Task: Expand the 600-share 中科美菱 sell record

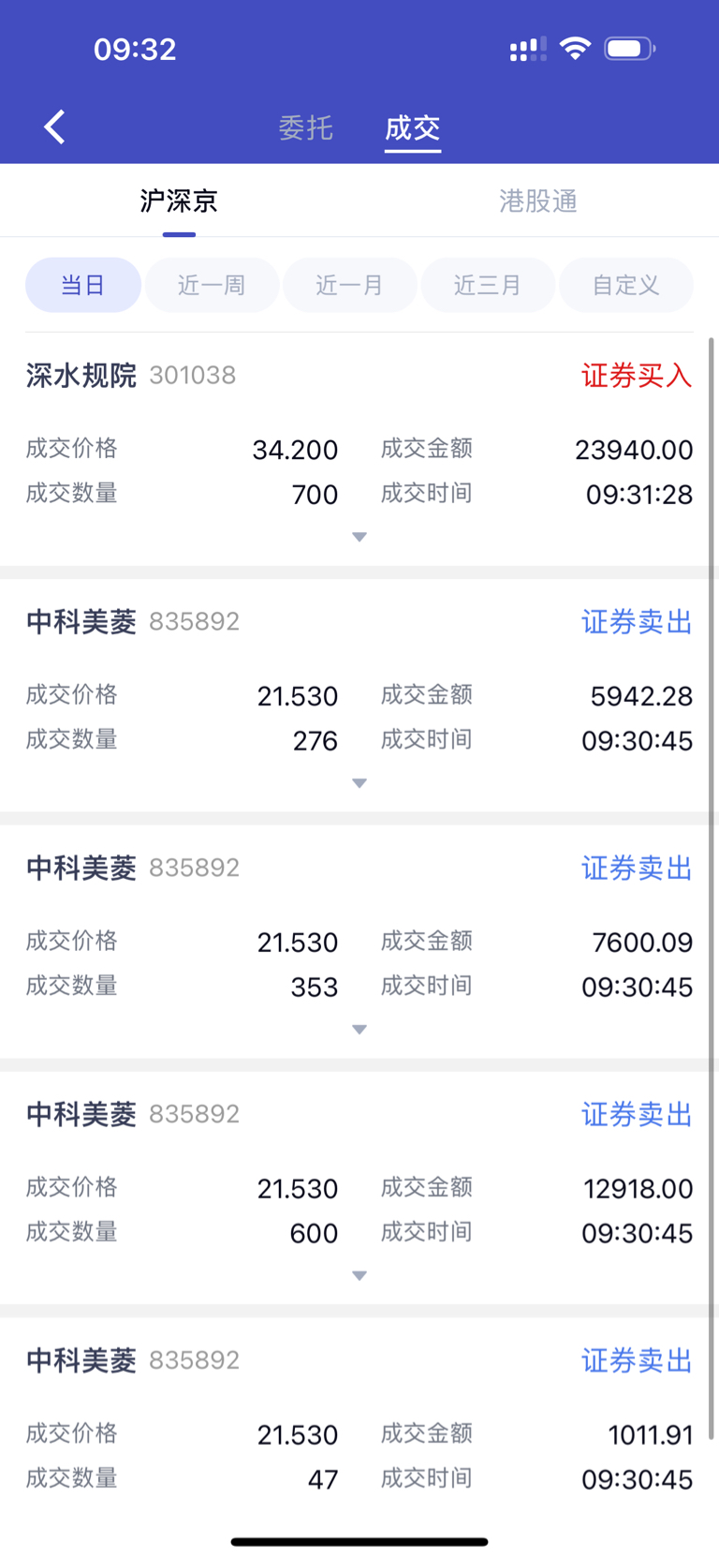Action: [359, 1276]
